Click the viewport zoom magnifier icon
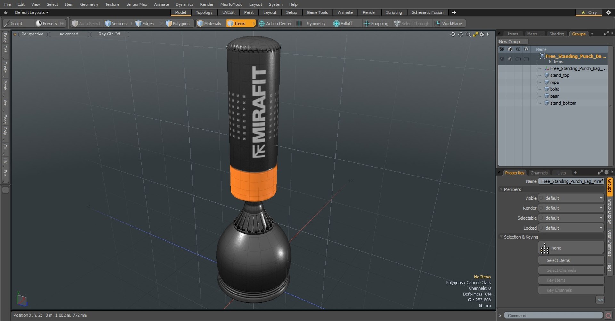This screenshot has height=321, width=615. (x=468, y=34)
